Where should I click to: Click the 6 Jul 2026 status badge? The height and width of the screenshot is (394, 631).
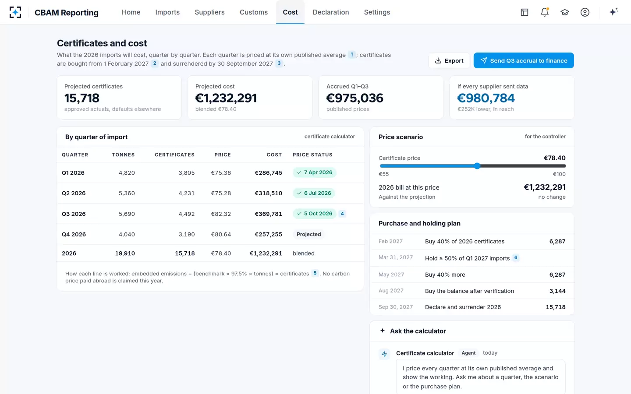point(314,193)
